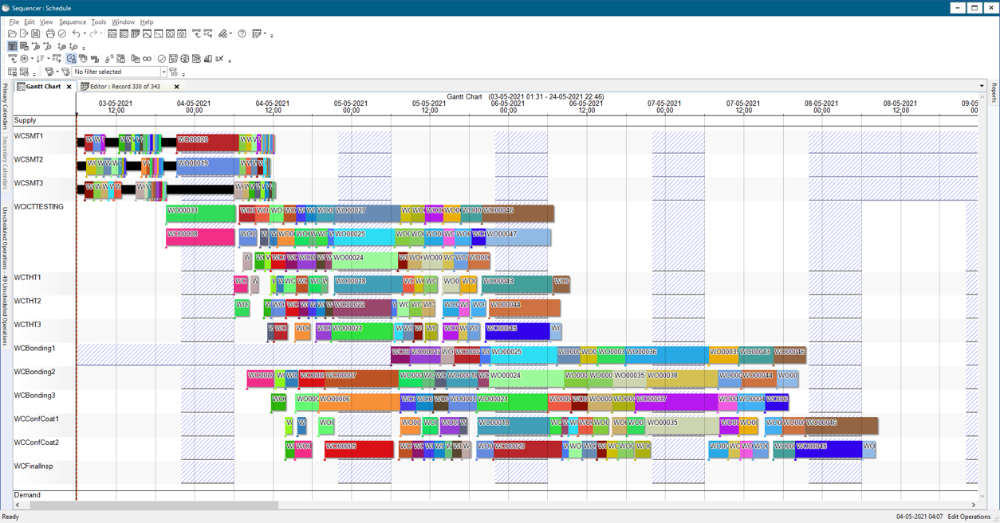
Task: Open the 'No filter selected' dropdown
Action: 164,72
